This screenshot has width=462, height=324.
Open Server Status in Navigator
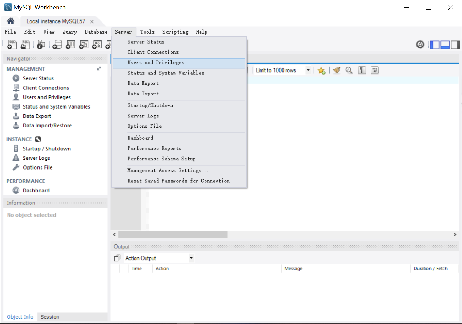click(38, 78)
